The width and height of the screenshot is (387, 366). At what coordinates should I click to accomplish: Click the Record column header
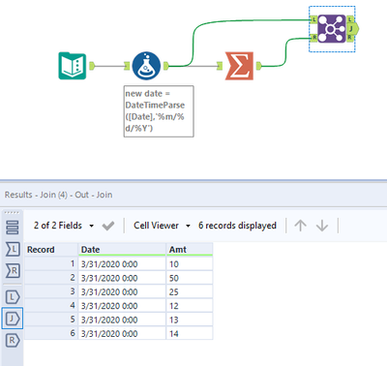tap(51, 250)
